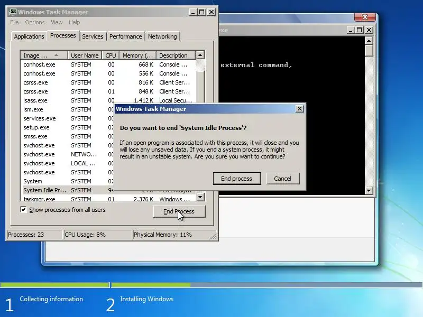Click the CPU Usage: 8% status entry

click(97, 235)
